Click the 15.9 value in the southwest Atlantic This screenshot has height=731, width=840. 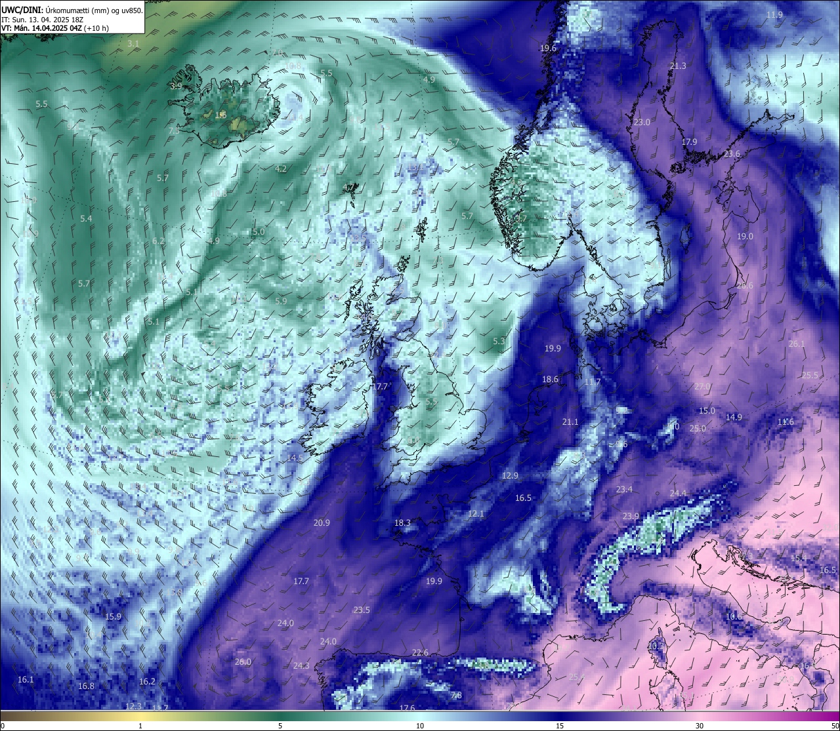pyautogui.click(x=114, y=617)
